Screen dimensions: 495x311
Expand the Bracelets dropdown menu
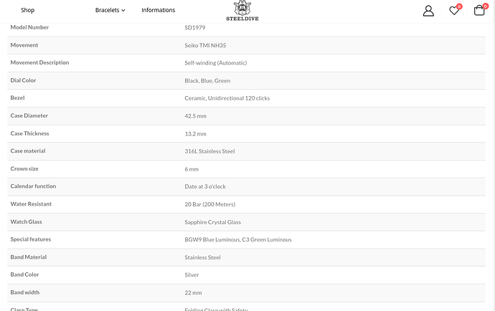pos(110,10)
